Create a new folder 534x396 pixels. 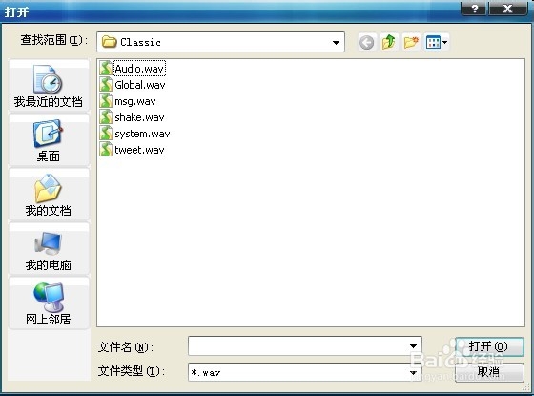(x=411, y=43)
